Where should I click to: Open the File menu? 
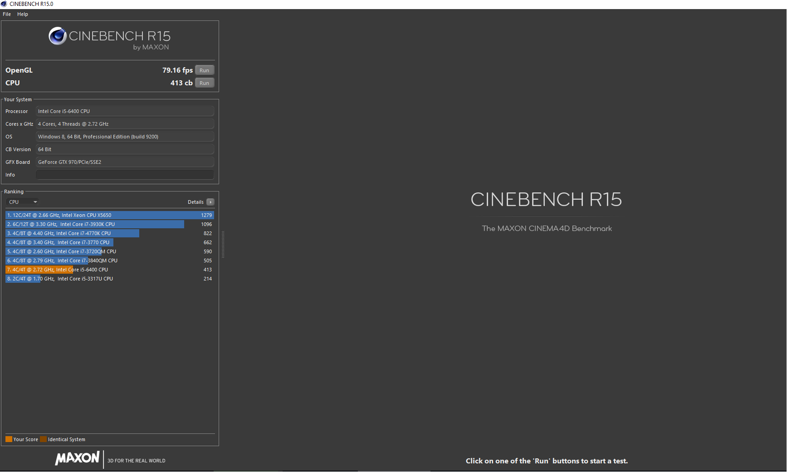click(7, 14)
